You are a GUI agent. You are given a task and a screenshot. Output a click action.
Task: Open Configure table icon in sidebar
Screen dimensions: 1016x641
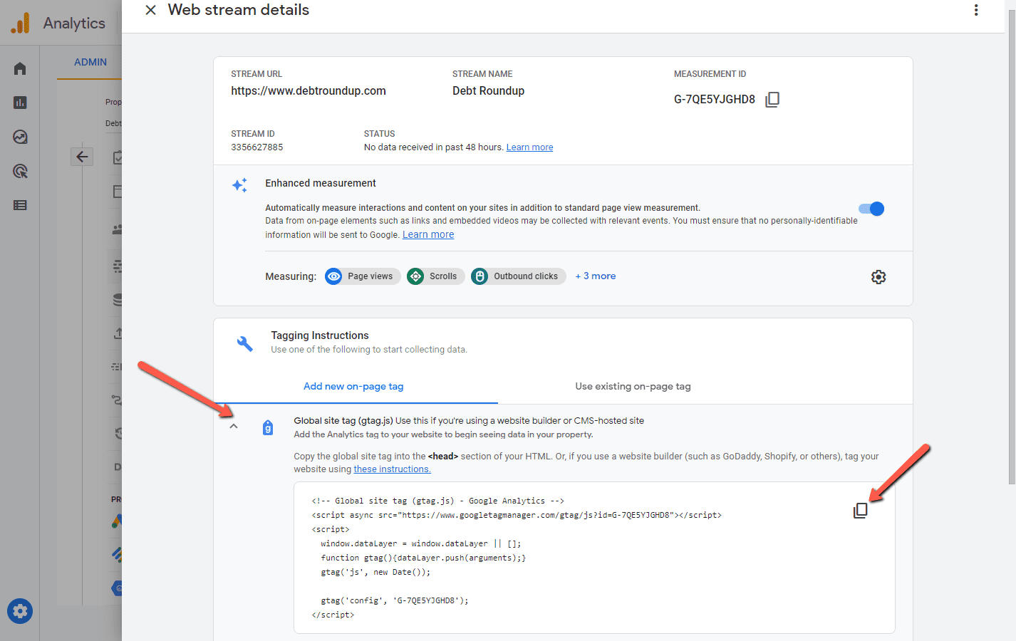pos(20,205)
